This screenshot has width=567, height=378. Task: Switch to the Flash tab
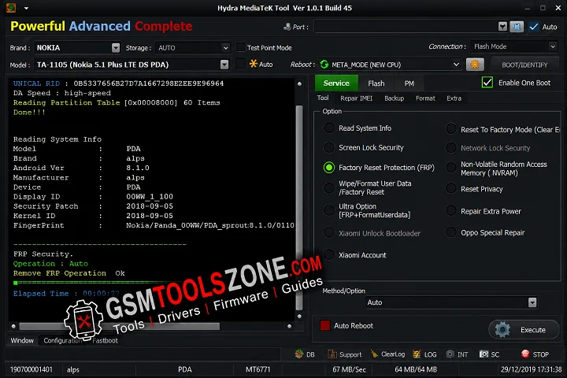click(x=376, y=83)
